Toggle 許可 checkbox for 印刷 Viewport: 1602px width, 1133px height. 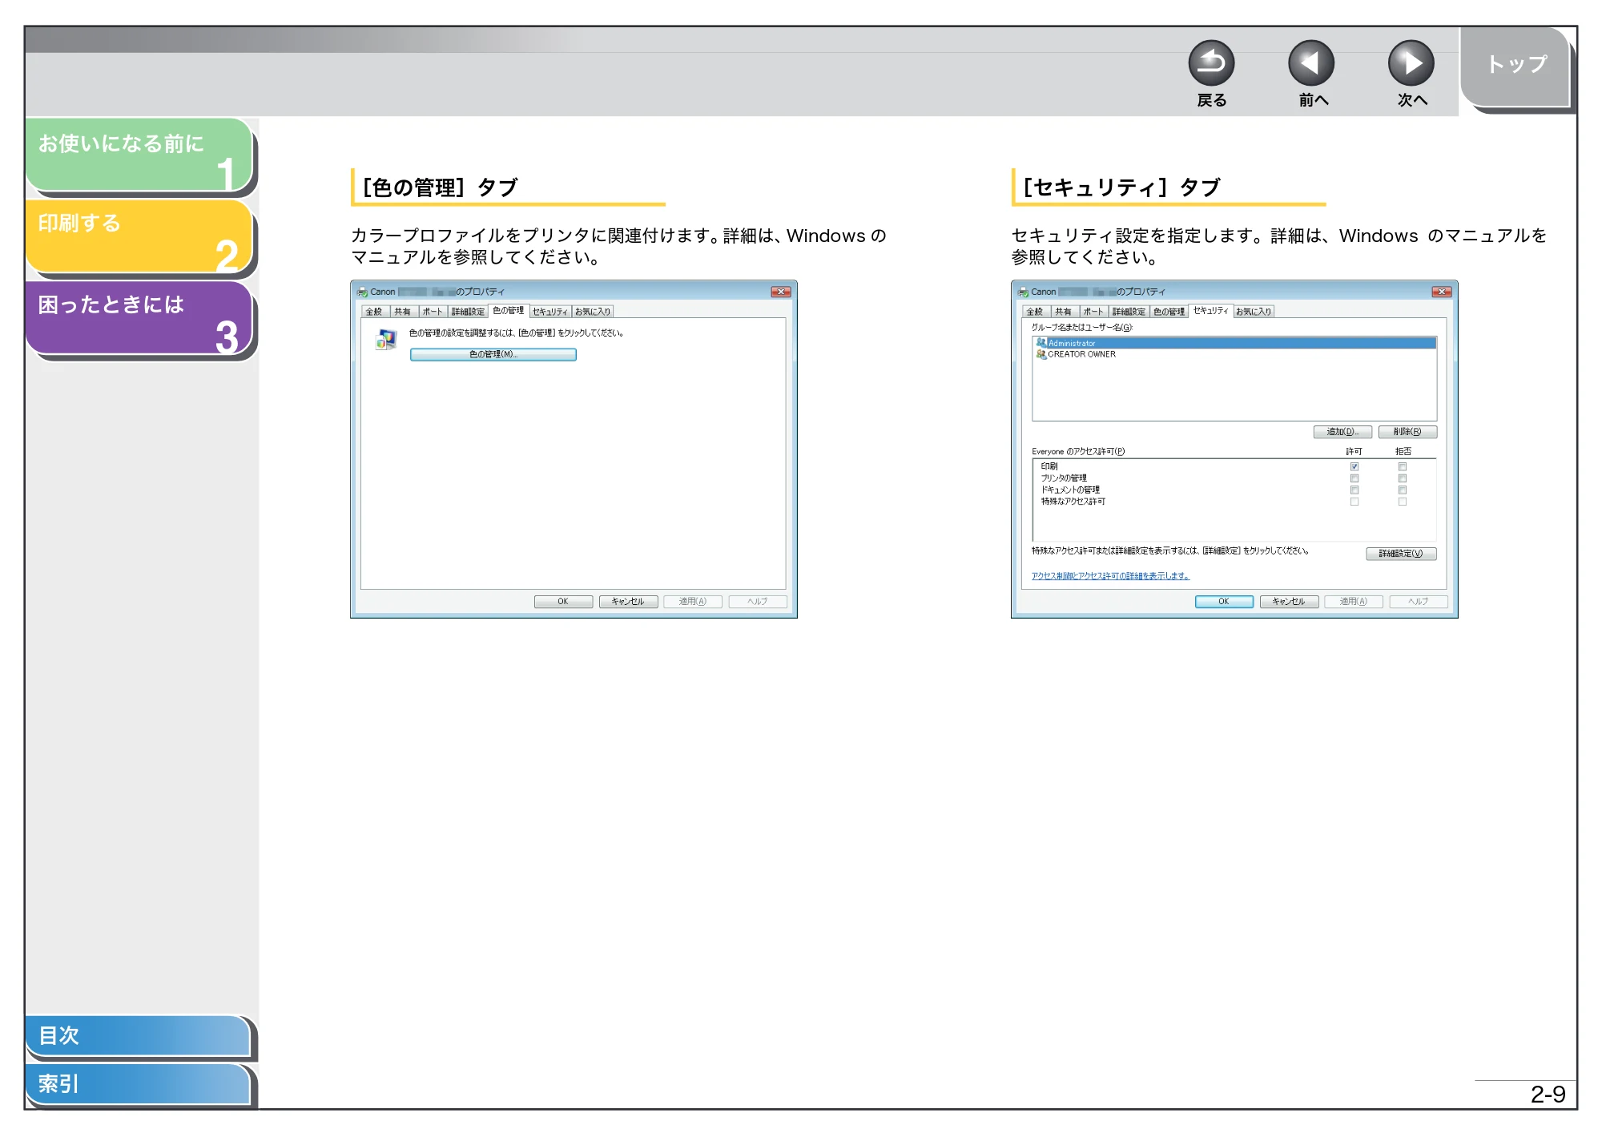tap(1354, 466)
